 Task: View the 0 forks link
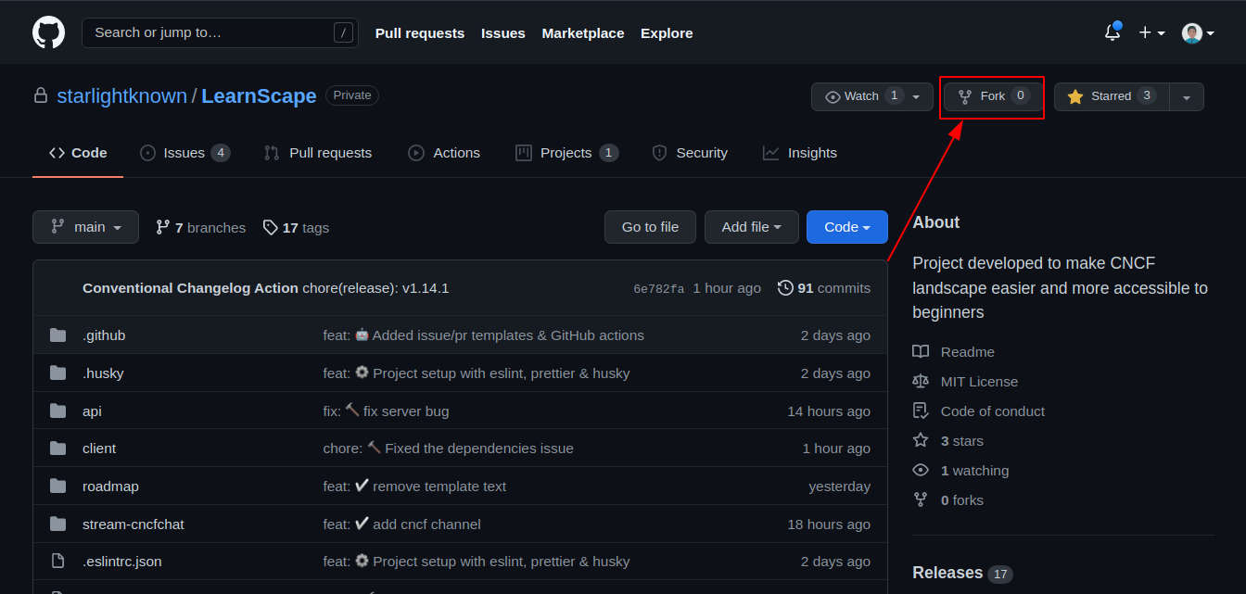[x=962, y=500]
